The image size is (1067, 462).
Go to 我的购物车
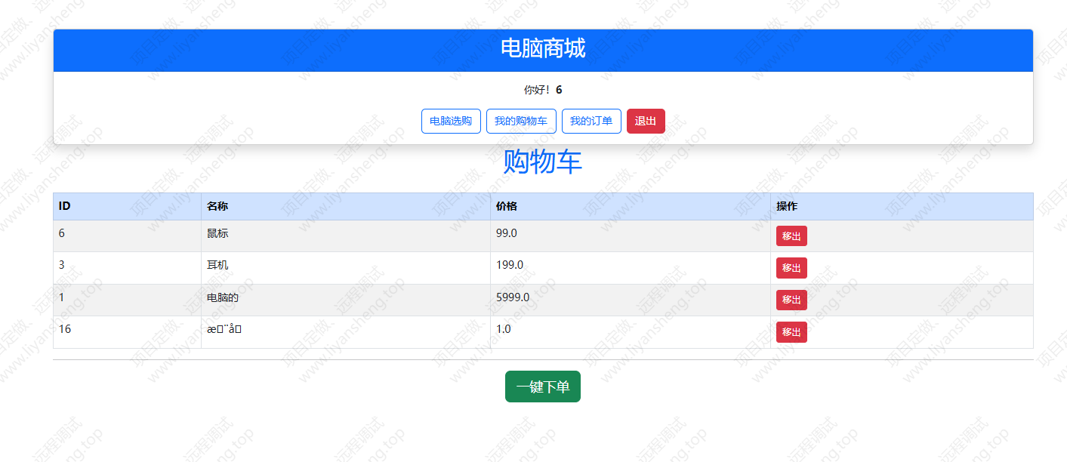(521, 121)
